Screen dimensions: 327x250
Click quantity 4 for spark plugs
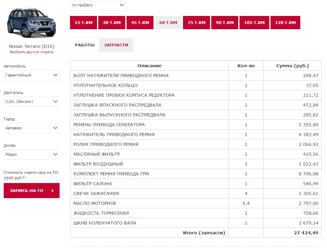point(246,193)
